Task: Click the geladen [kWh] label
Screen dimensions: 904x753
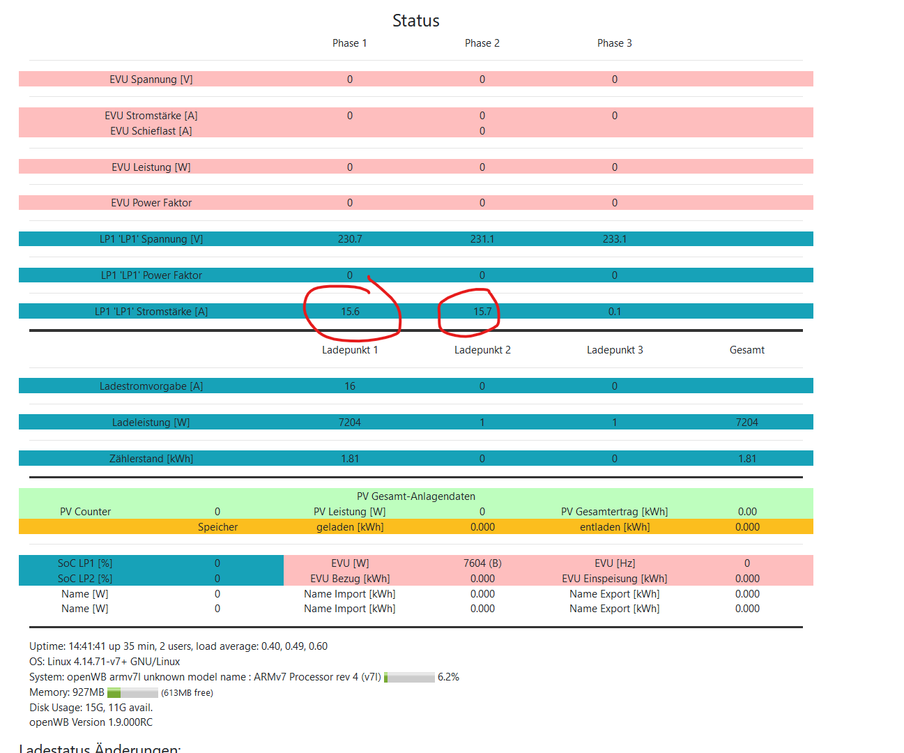Action: (350, 527)
